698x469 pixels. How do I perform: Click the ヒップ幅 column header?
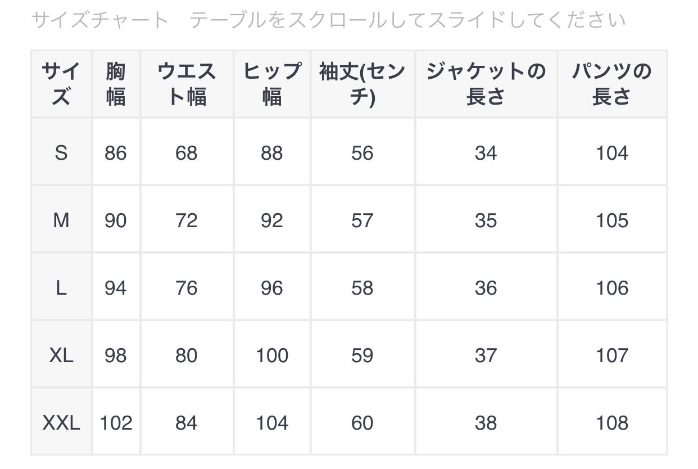tap(272, 84)
